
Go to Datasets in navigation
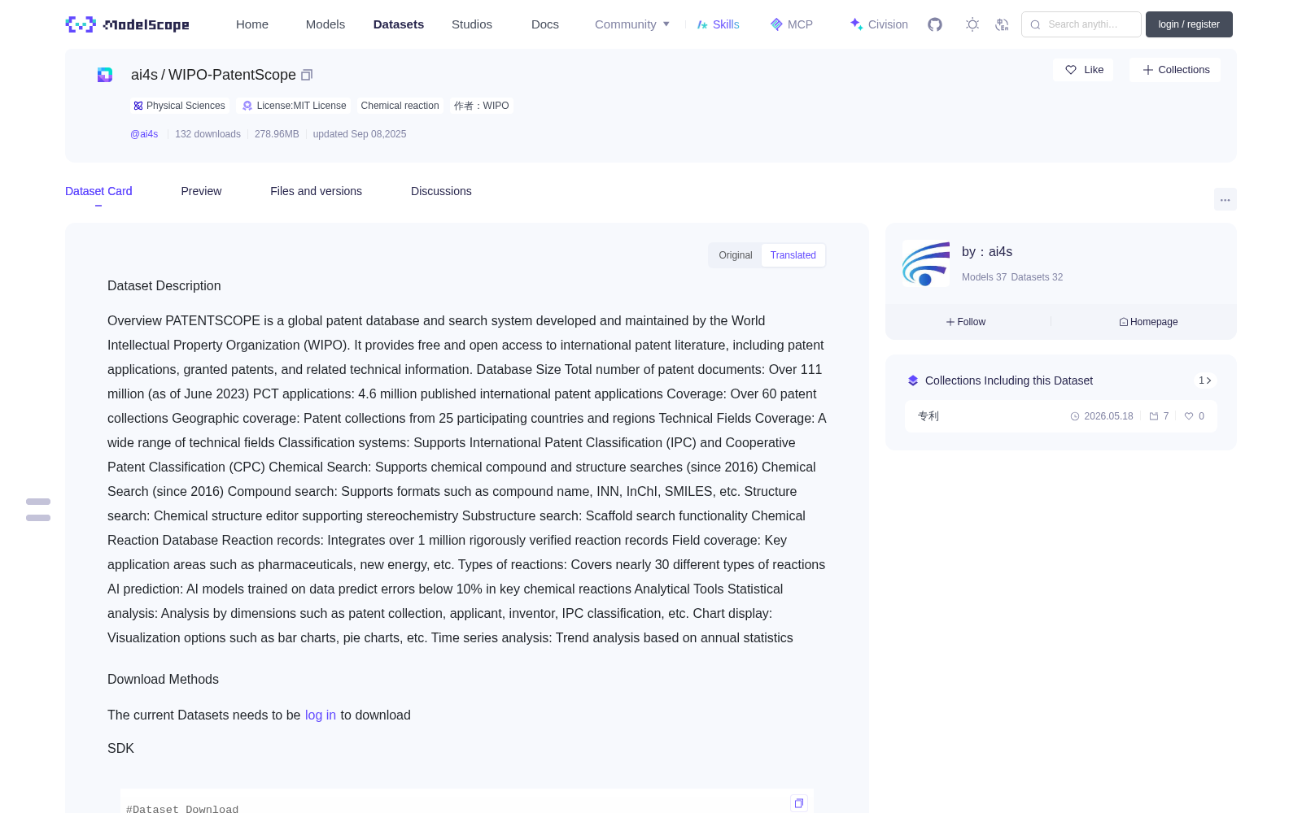(x=399, y=24)
